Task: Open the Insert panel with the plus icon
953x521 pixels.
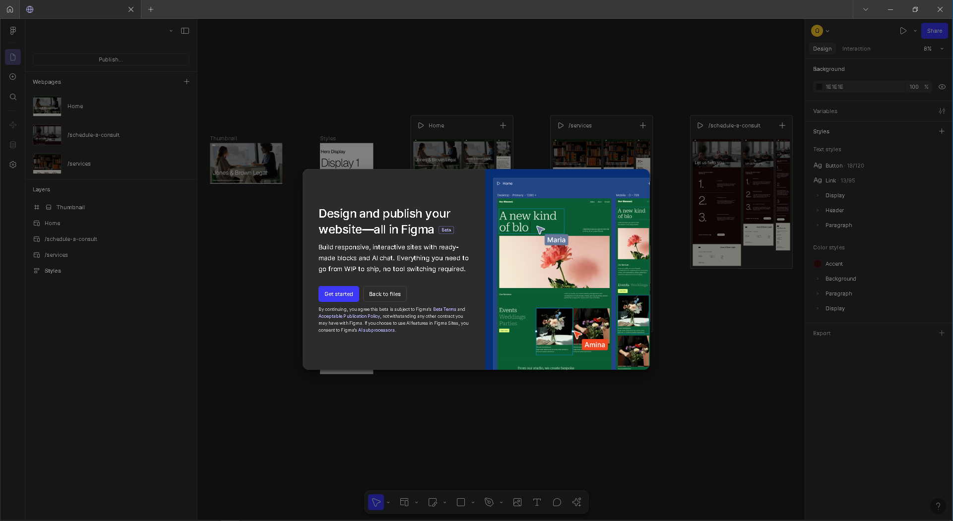Action: pos(13,77)
